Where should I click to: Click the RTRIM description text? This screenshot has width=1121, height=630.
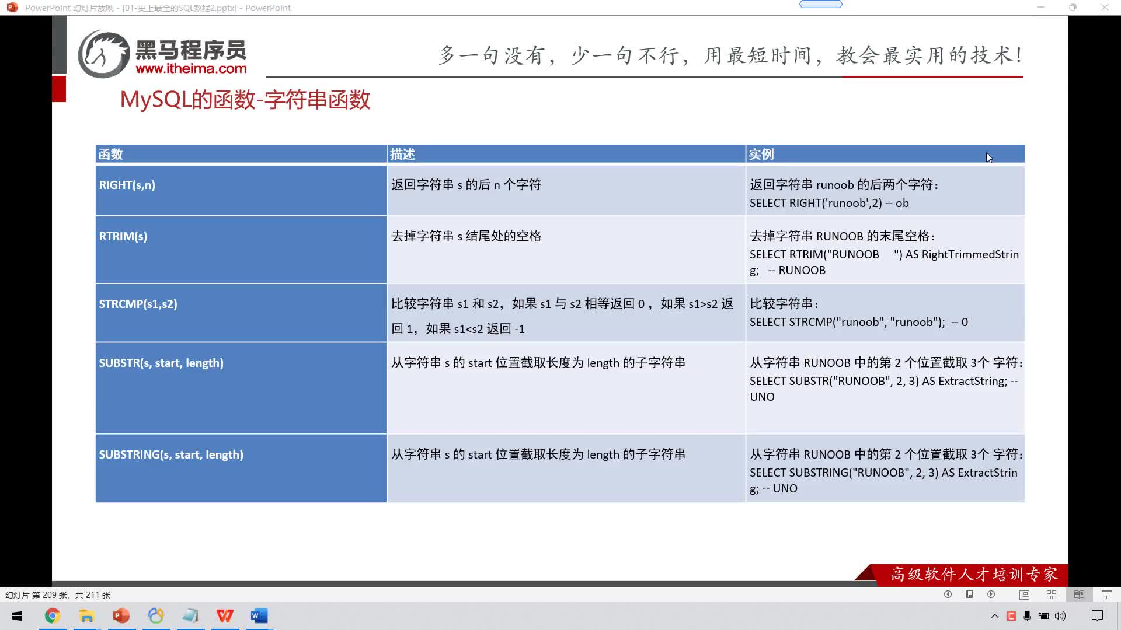[x=466, y=236]
